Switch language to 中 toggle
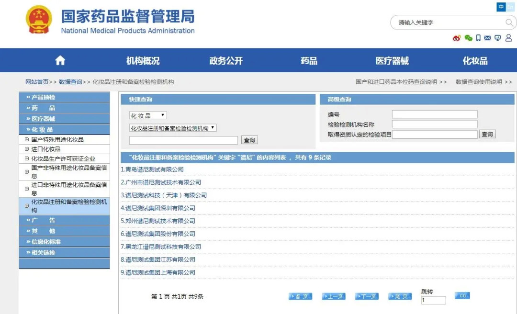 (x=501, y=7)
